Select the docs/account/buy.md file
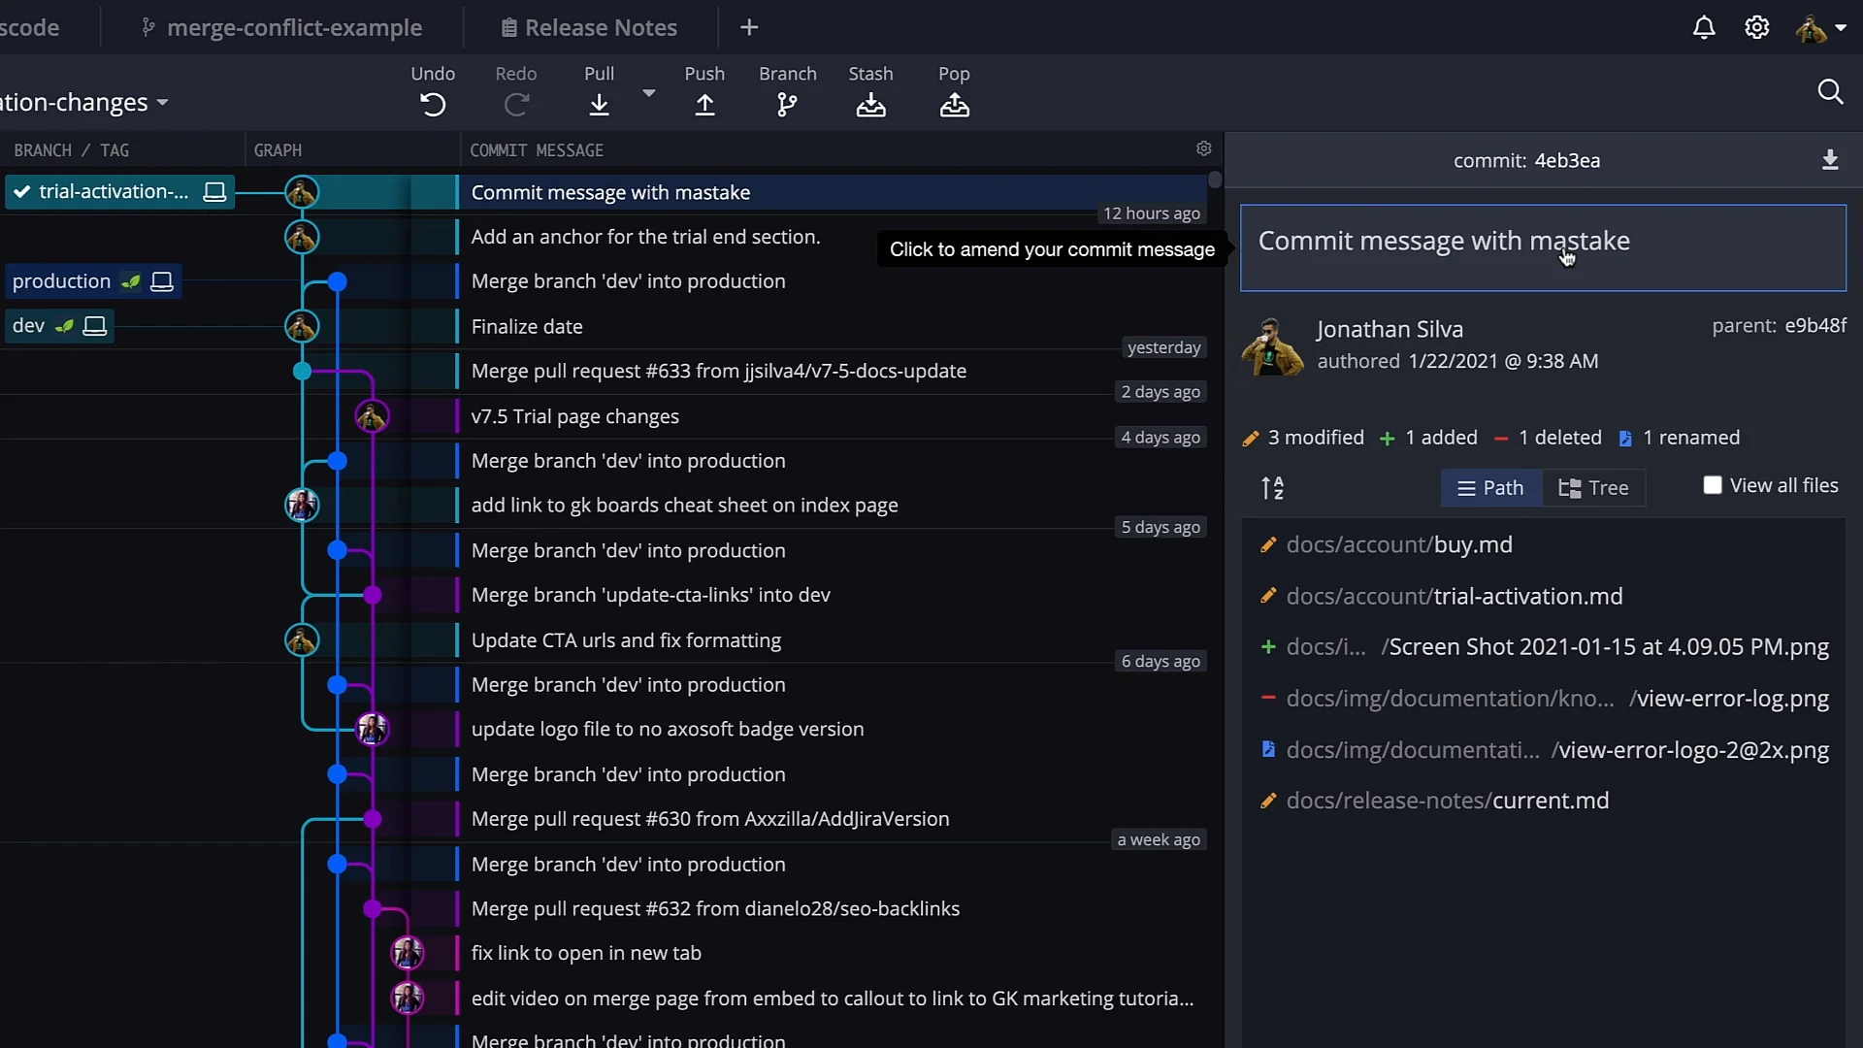Image resolution: width=1863 pixels, height=1048 pixels. click(1398, 544)
